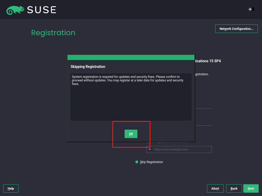
Task: Proceed with the Next button
Action: [251, 188]
